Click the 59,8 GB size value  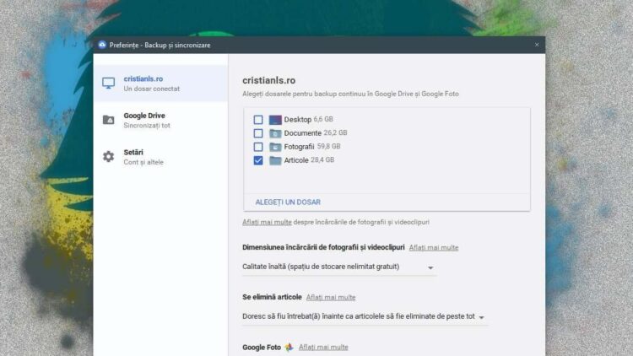[x=328, y=146]
